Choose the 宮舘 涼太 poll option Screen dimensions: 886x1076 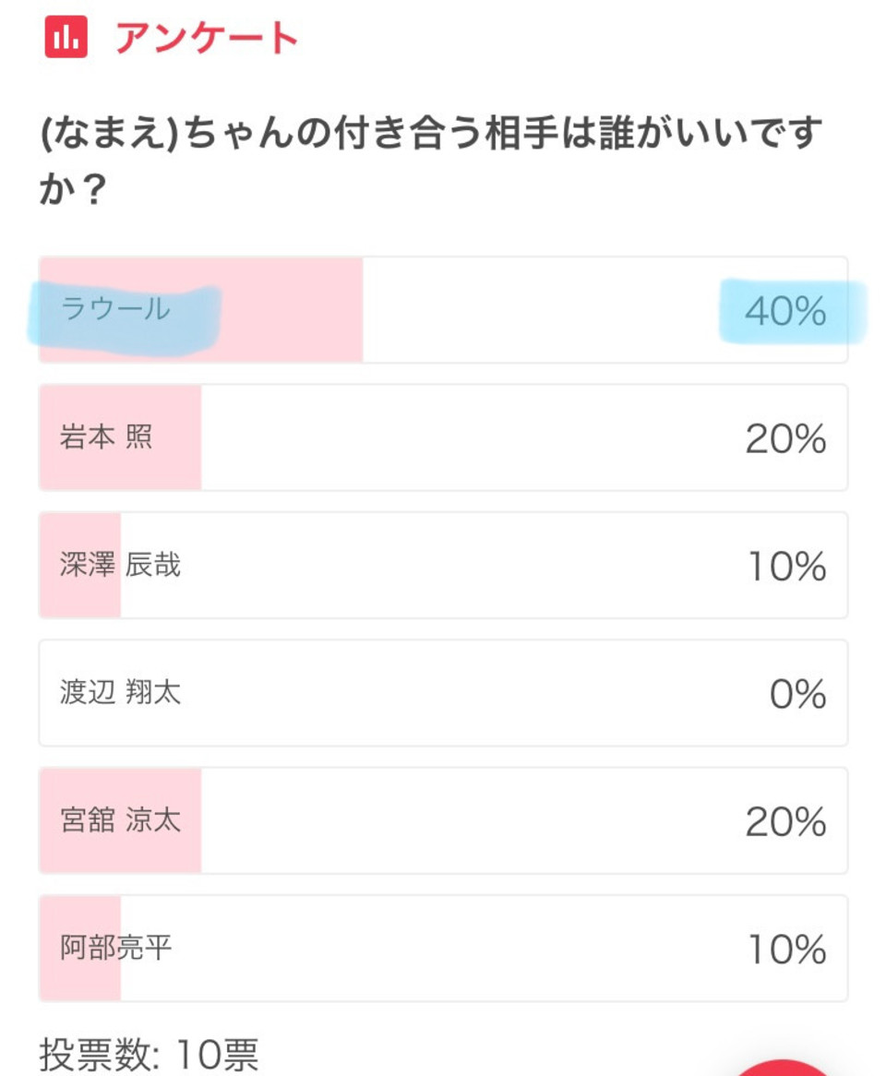tap(443, 820)
